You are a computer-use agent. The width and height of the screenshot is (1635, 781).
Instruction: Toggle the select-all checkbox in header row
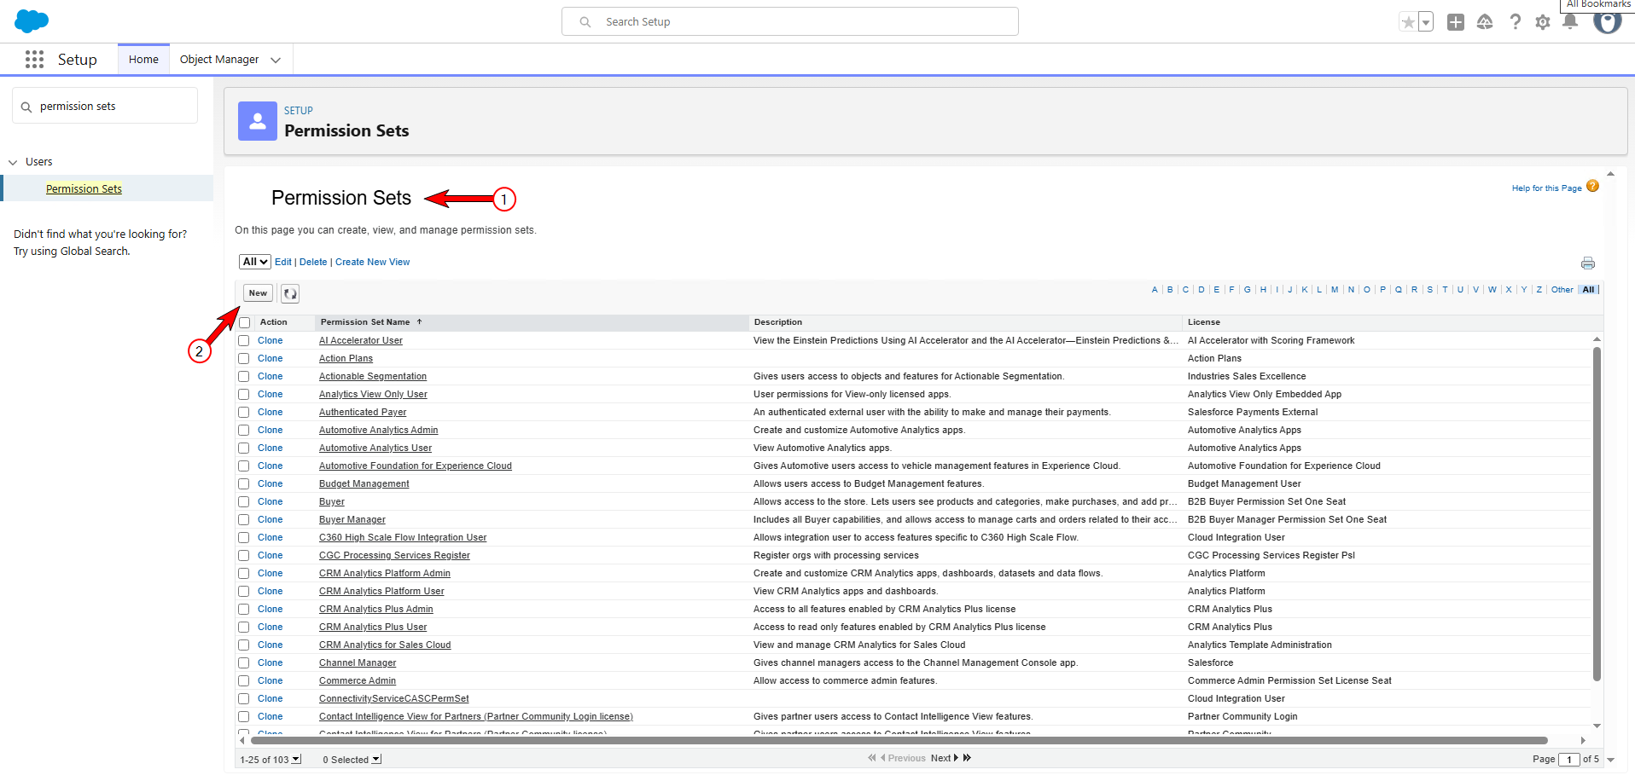pos(245,322)
